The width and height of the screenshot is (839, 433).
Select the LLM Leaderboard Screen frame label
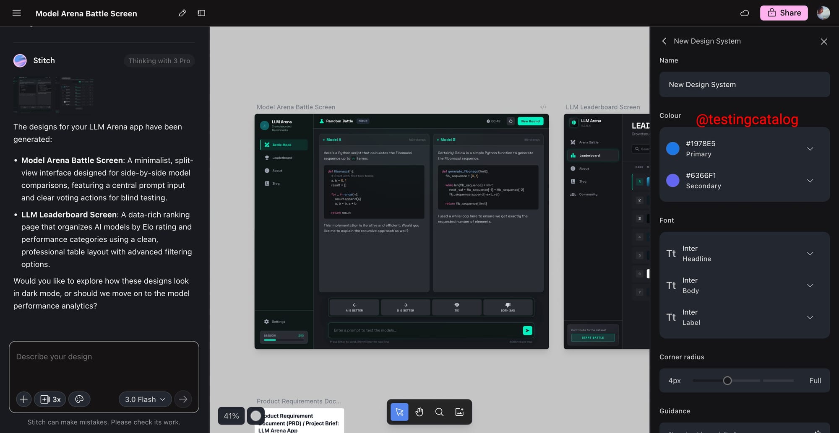603,107
